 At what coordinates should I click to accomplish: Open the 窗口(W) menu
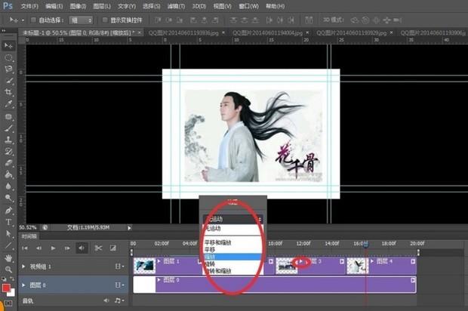point(248,6)
